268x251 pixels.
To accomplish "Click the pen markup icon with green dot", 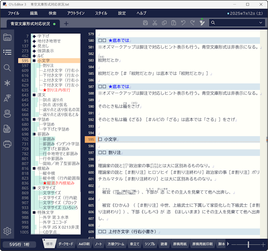I will click(x=202, y=22).
